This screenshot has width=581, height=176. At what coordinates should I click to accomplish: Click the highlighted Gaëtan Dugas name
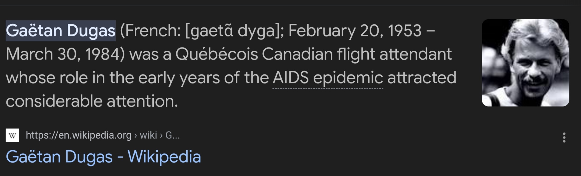coord(61,30)
